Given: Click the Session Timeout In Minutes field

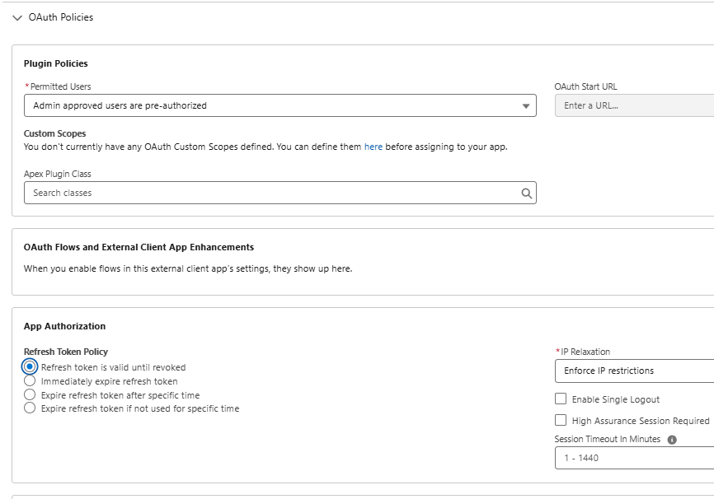Looking at the screenshot, I should pos(633,458).
